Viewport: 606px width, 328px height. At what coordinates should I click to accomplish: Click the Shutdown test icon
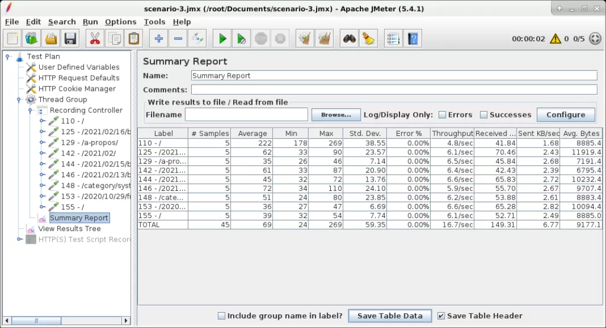tap(280, 38)
